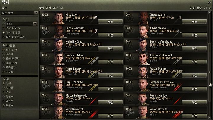This screenshot has width=213, height=120.
Task: Click the radio operator icon beside Albert Meade
Action: (130, 32)
